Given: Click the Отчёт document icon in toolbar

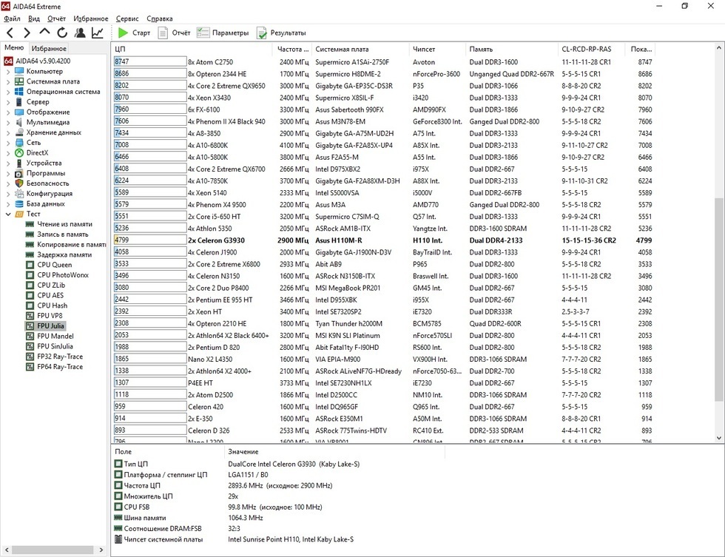Looking at the screenshot, I should point(163,33).
